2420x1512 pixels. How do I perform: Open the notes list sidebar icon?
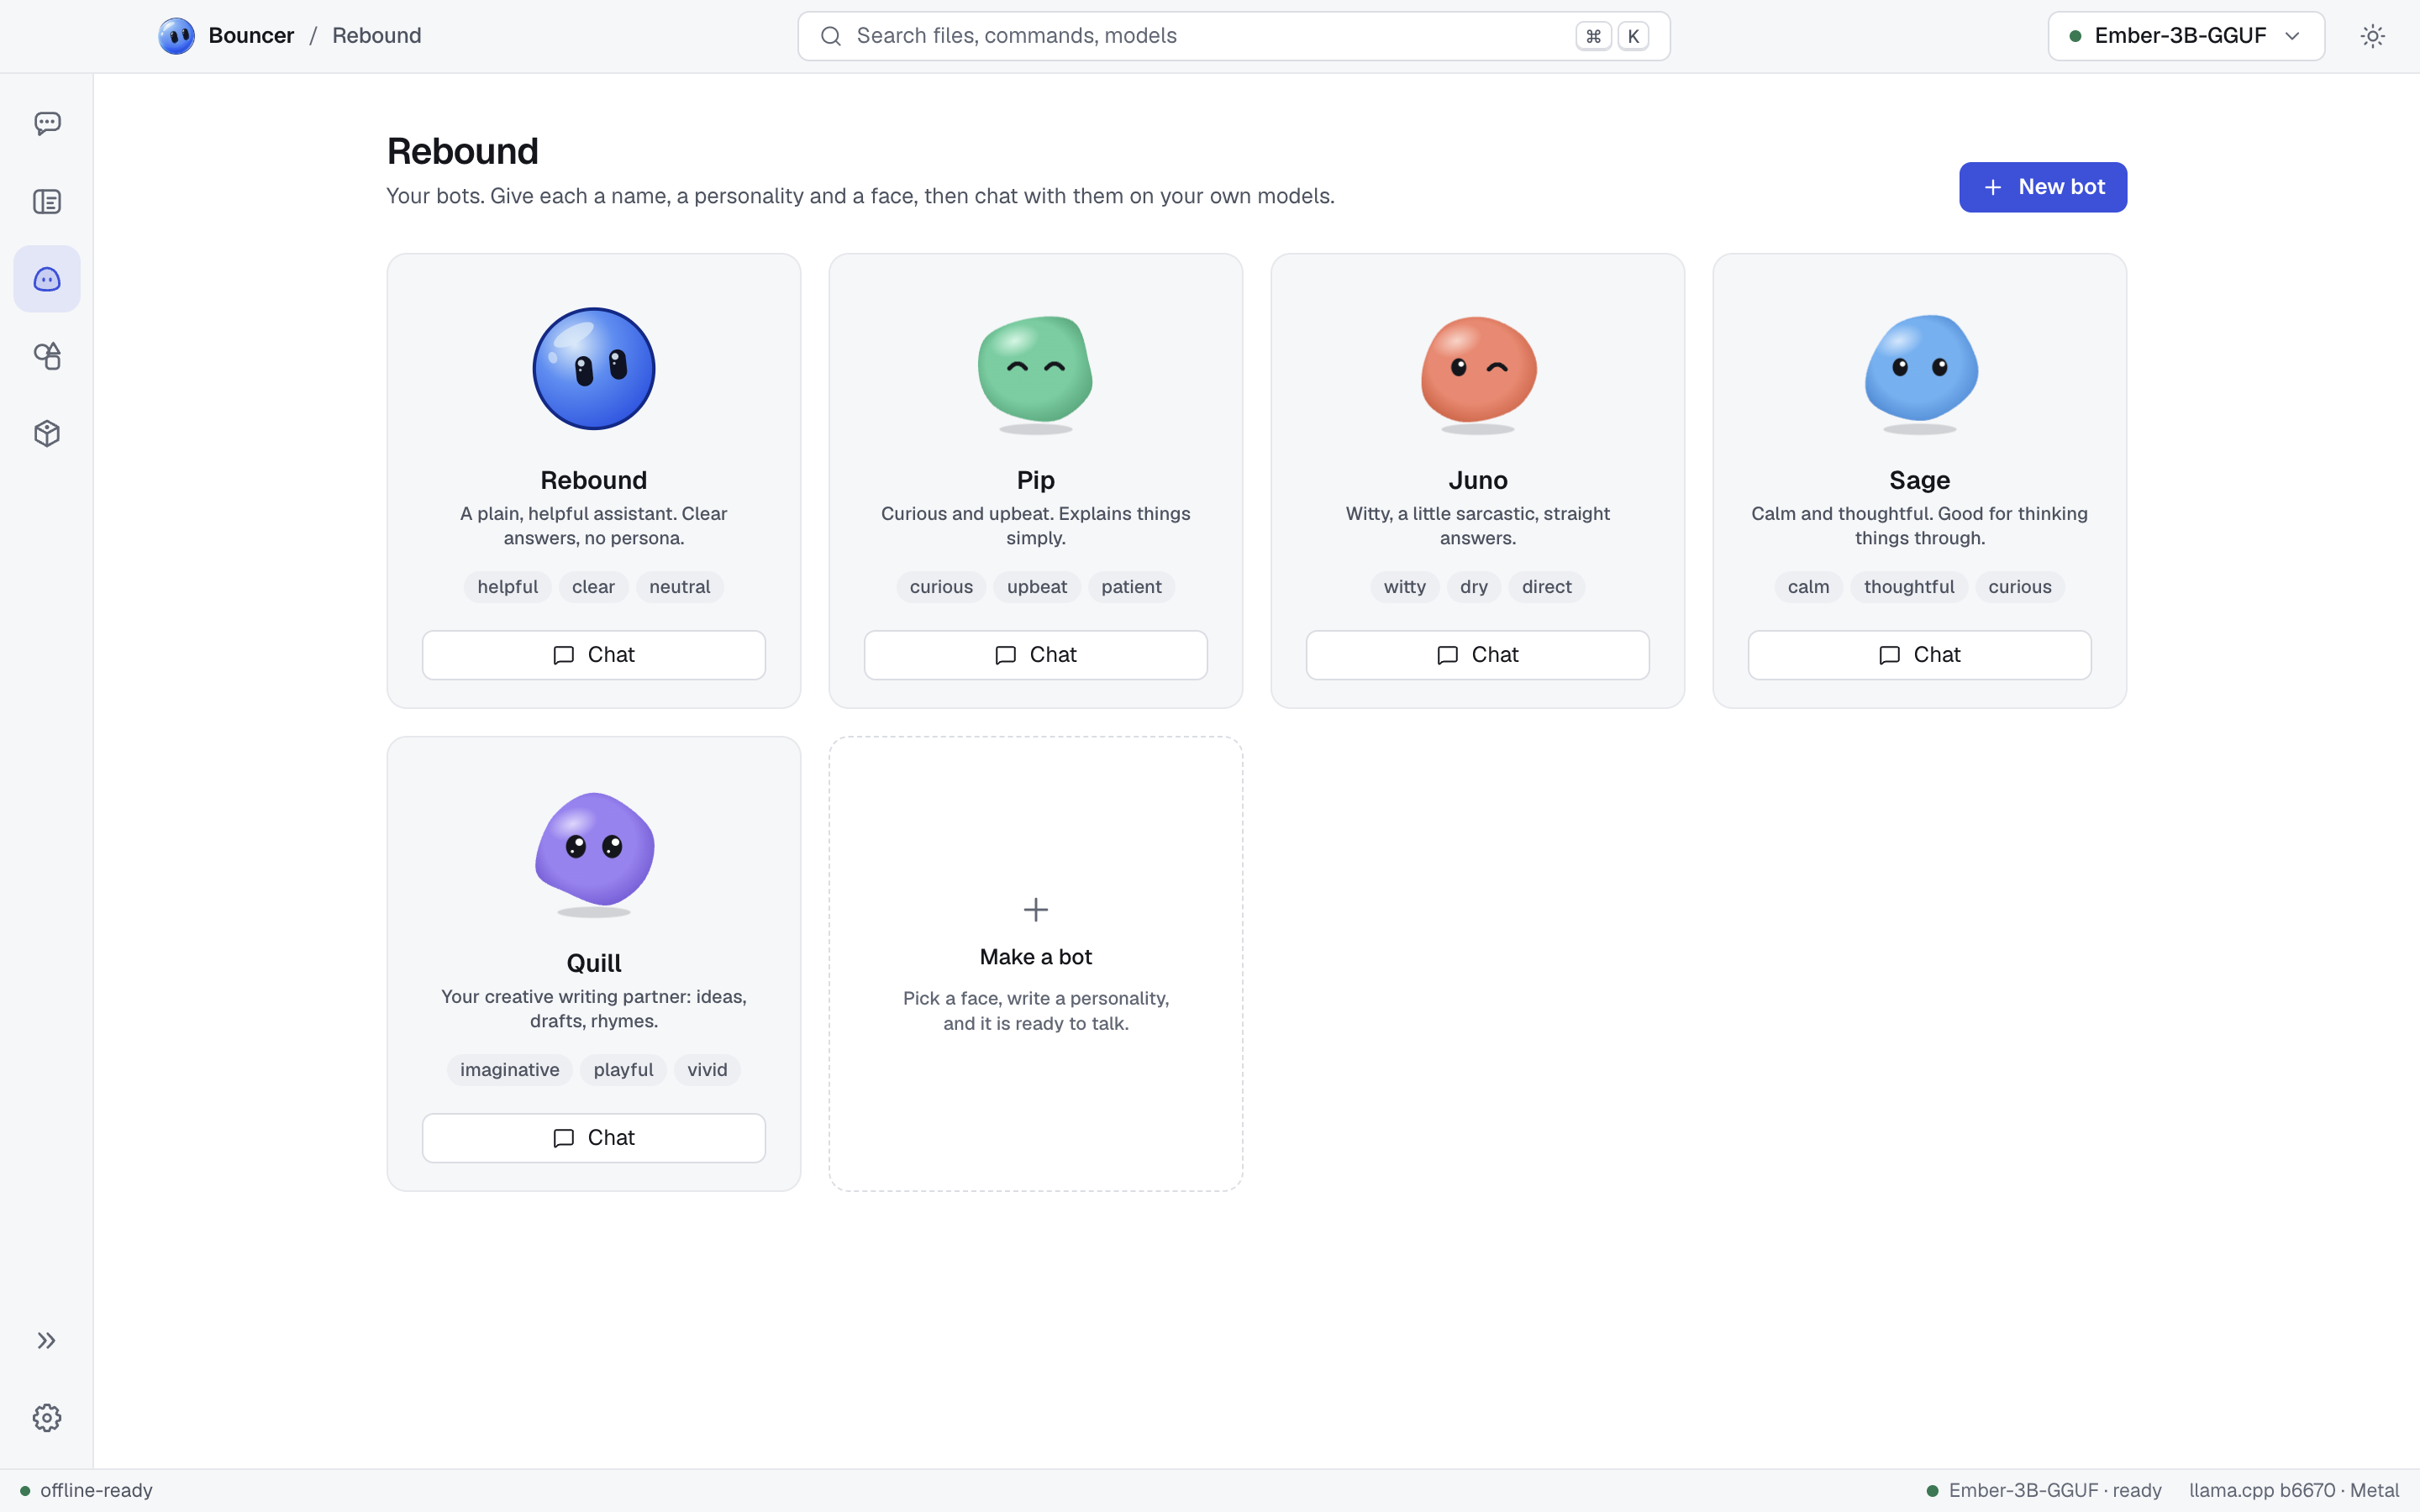(x=47, y=202)
